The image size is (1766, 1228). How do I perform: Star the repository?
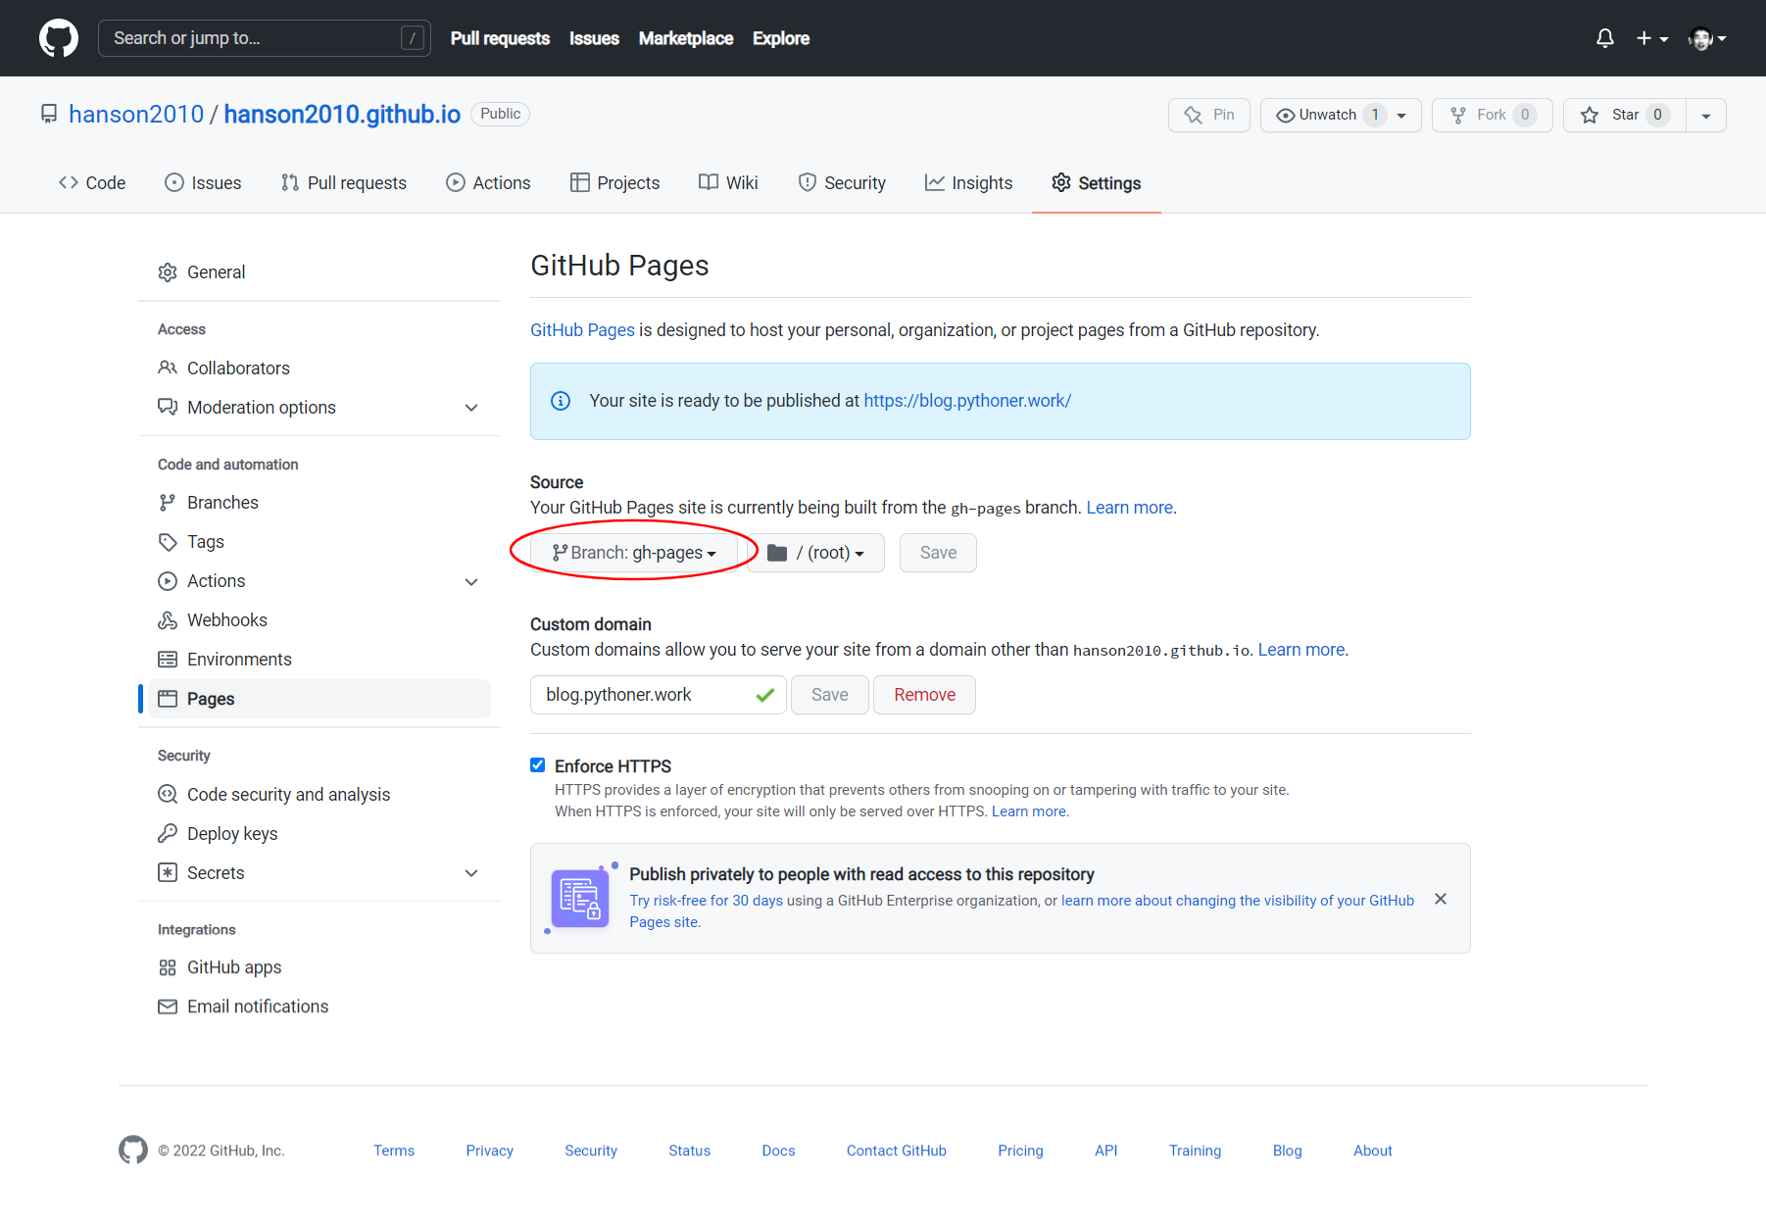click(x=1624, y=115)
